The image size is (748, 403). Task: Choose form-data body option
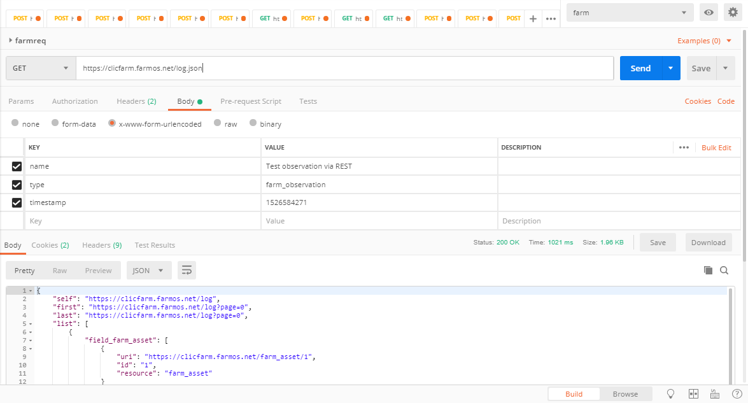(x=55, y=124)
